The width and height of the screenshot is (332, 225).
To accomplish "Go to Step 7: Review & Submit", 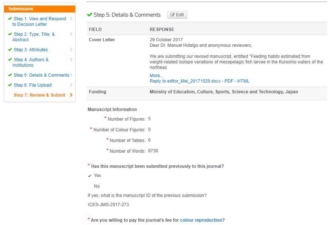I will [x=39, y=95].
